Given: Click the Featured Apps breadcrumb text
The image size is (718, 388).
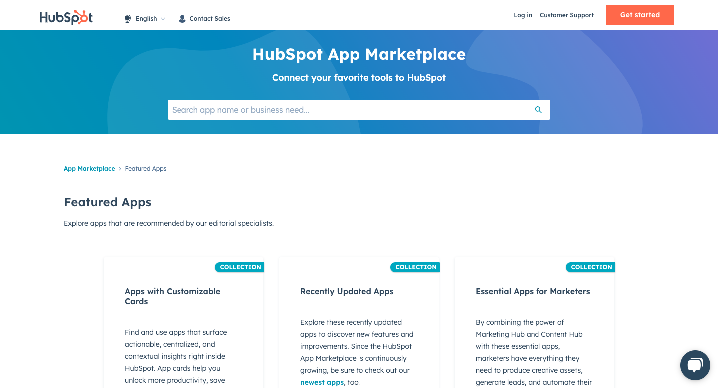Looking at the screenshot, I should tap(146, 169).
